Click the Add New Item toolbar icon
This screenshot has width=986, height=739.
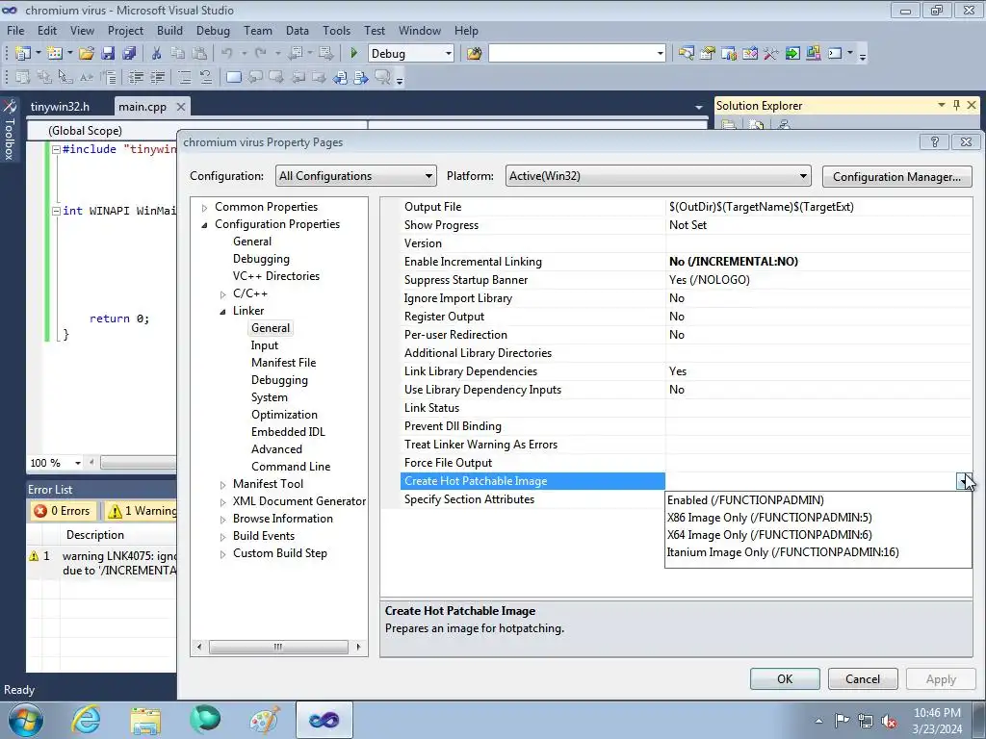(55, 54)
